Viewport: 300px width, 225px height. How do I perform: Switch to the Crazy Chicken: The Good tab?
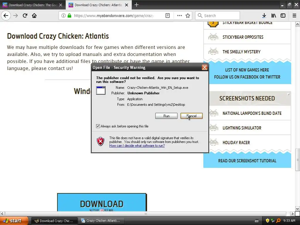pos(33,5)
